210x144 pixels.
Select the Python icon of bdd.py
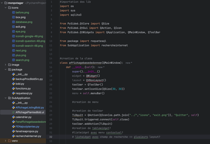click(x=13, y=84)
